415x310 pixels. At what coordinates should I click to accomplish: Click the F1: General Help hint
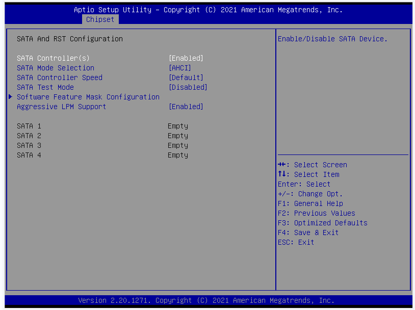click(310, 203)
